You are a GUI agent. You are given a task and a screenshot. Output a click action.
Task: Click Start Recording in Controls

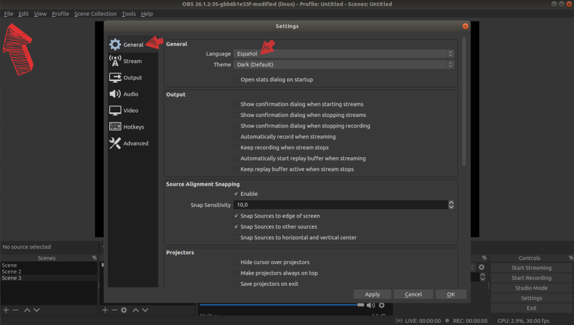[x=531, y=278]
